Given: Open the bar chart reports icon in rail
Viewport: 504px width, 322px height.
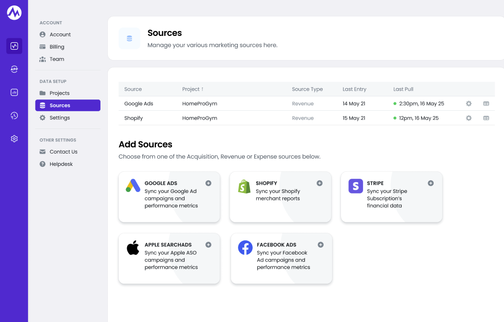Looking at the screenshot, I should pos(14,93).
